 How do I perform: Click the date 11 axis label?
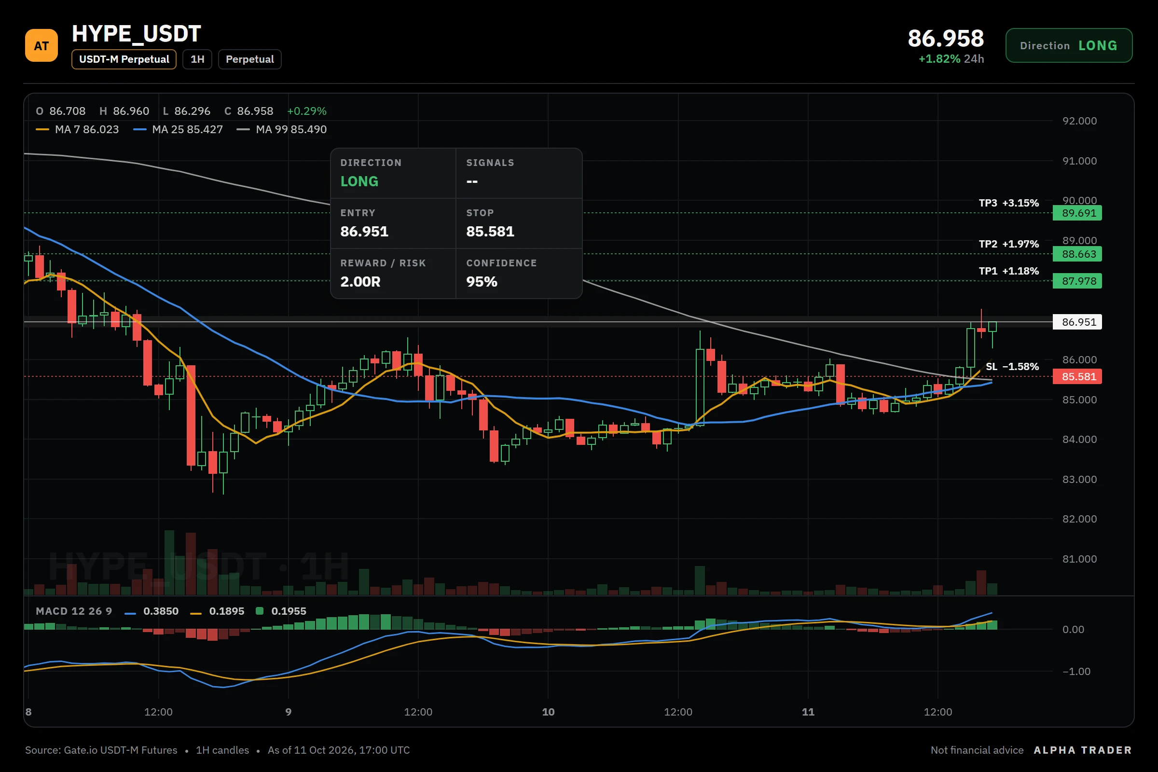[x=808, y=712]
